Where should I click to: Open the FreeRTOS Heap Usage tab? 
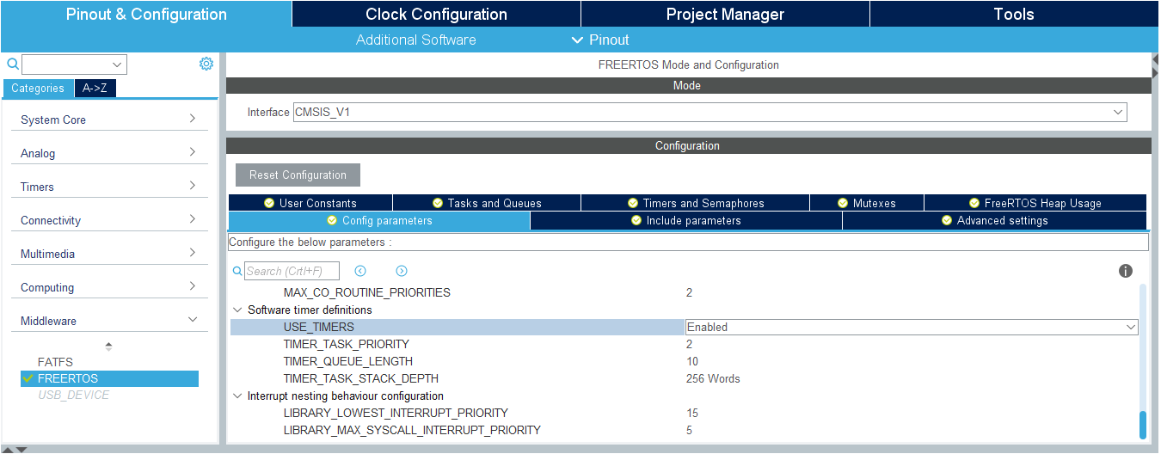[x=1035, y=203]
